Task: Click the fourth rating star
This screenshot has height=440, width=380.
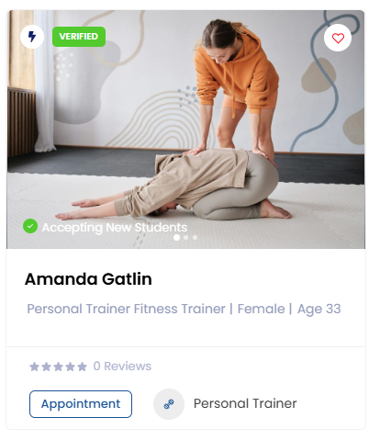Action: click(70, 367)
